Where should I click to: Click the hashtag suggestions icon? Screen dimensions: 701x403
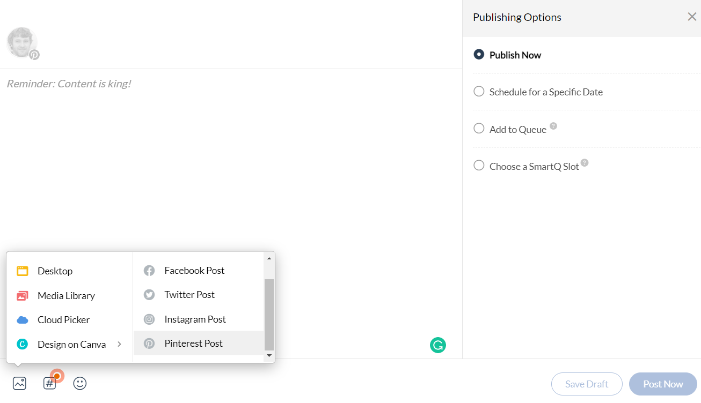point(49,383)
